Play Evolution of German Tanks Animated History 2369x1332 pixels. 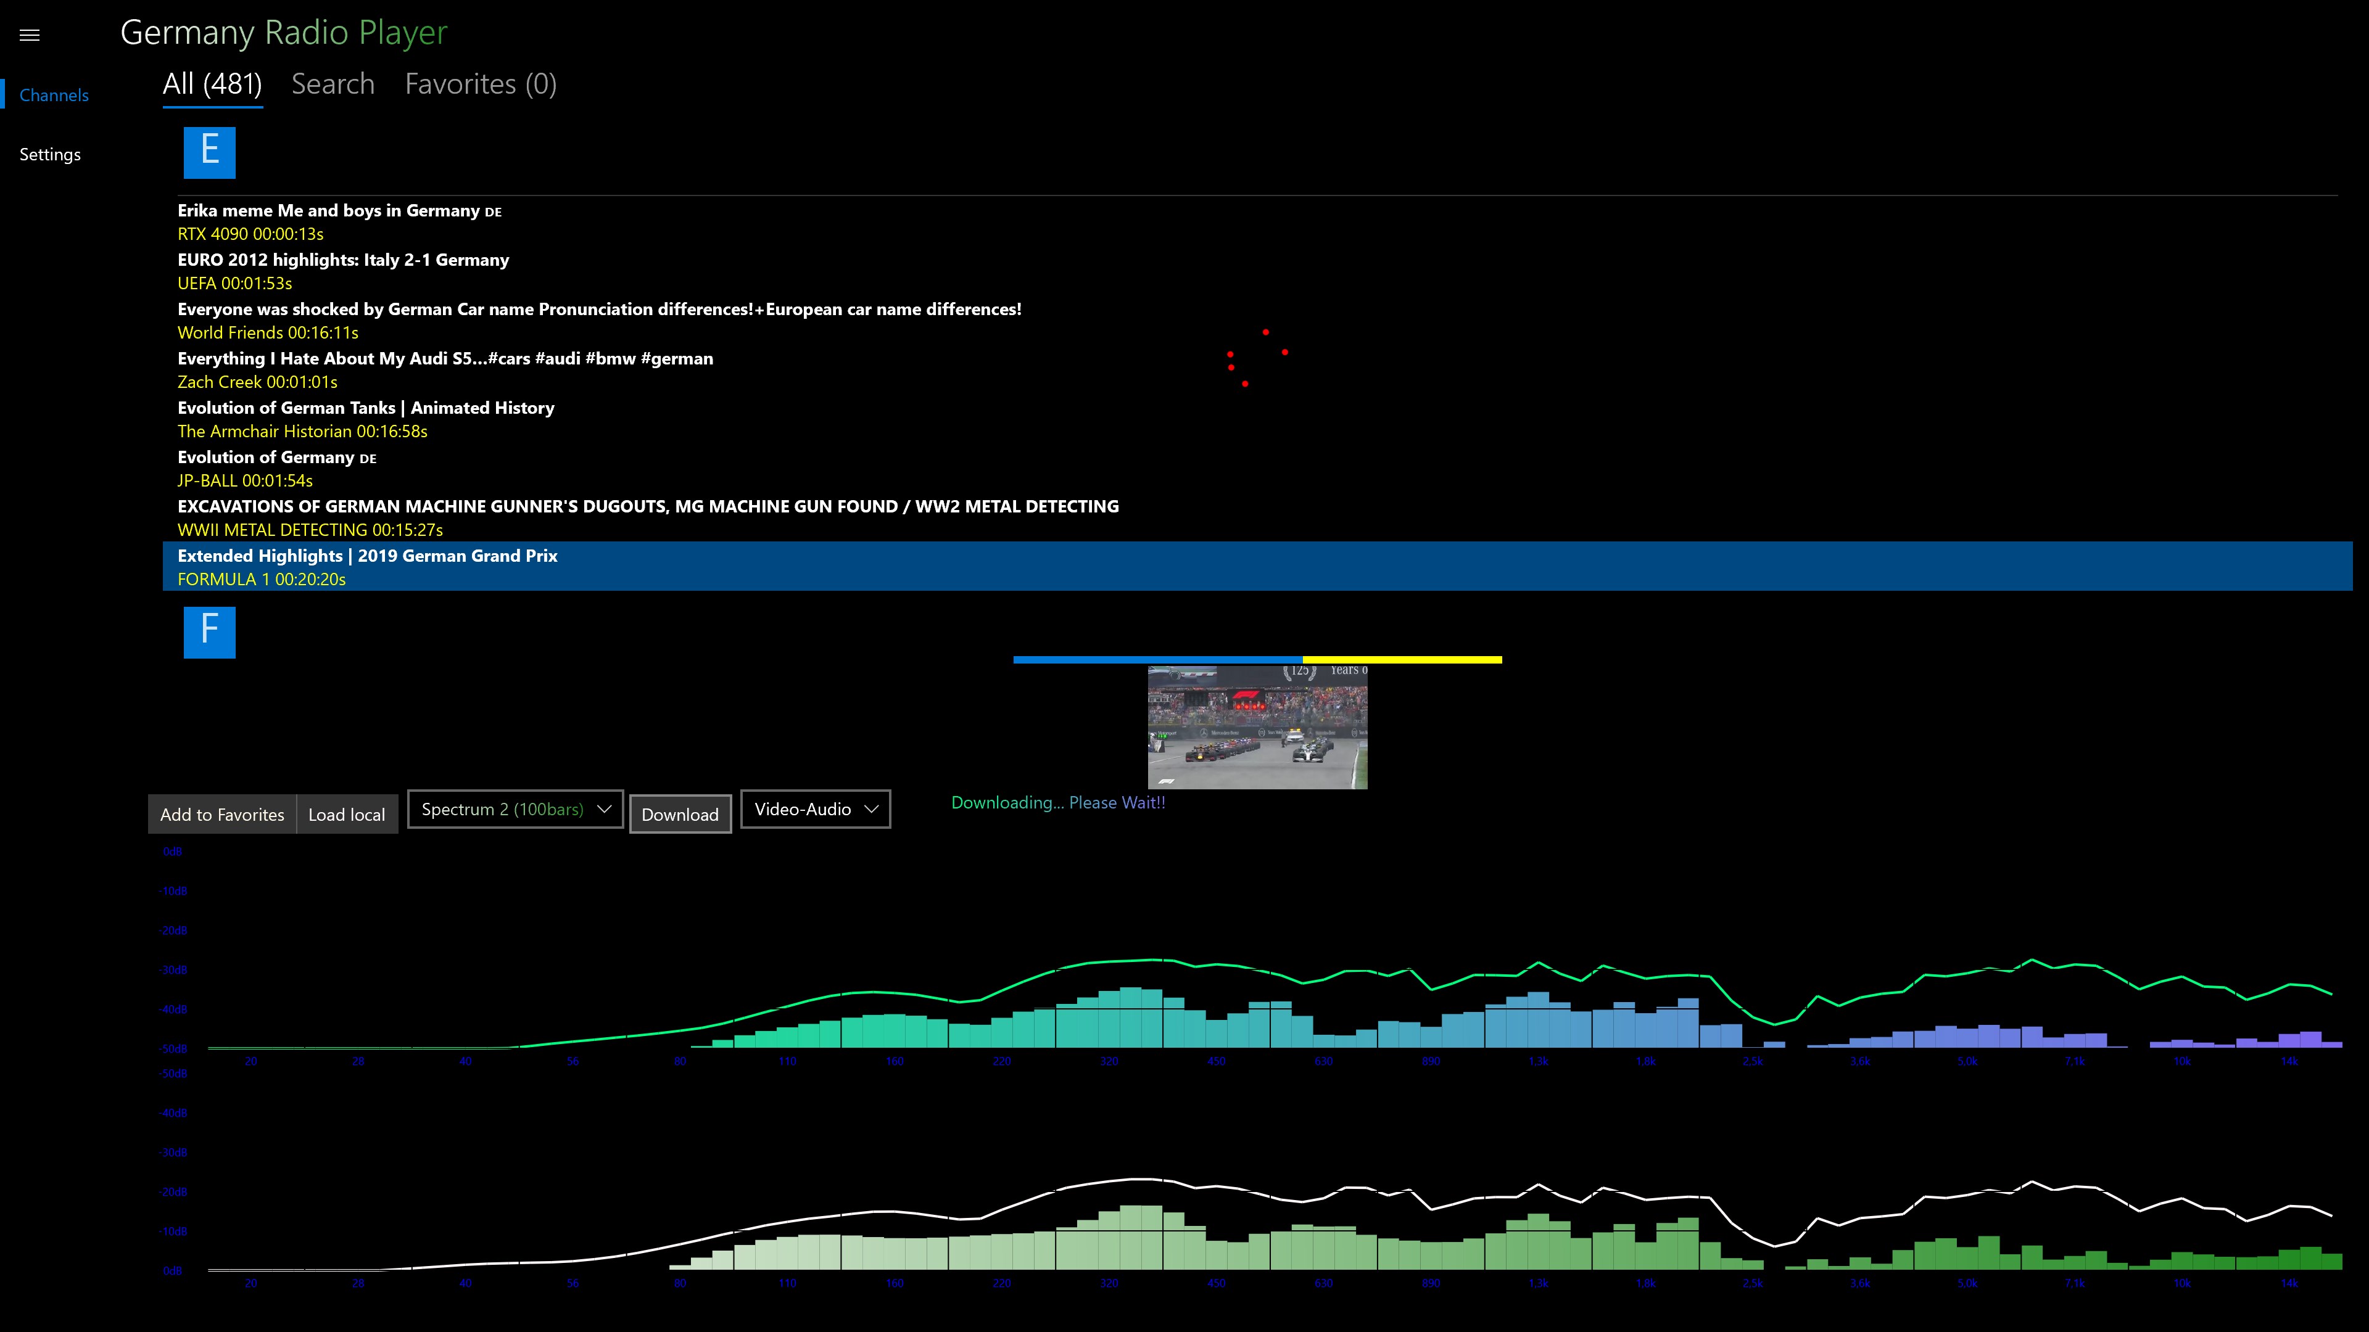pyautogui.click(x=365, y=418)
